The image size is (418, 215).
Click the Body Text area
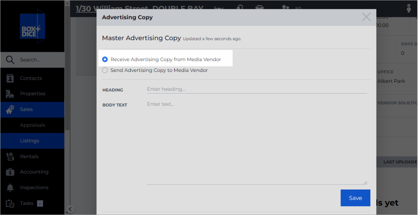(257, 142)
